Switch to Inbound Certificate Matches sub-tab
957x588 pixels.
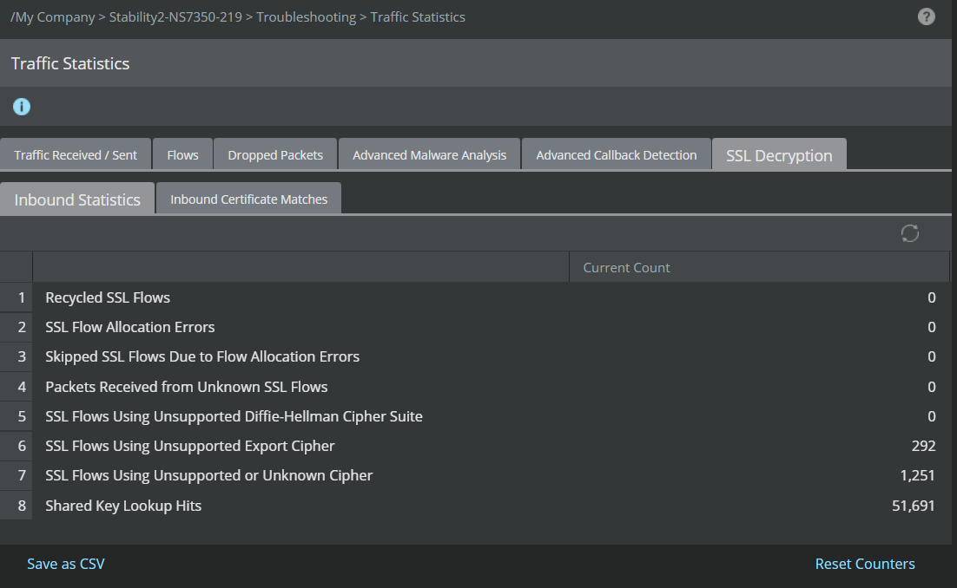[x=248, y=199]
